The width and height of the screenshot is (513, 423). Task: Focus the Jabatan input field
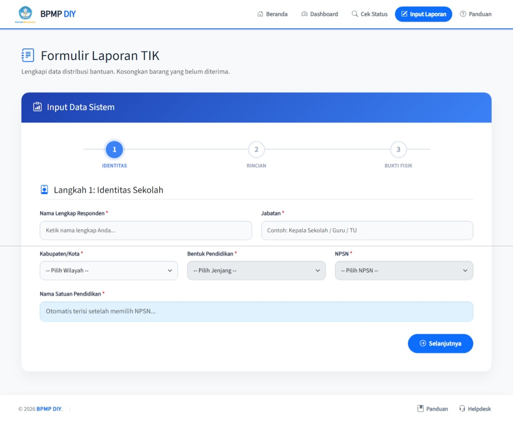[367, 230]
